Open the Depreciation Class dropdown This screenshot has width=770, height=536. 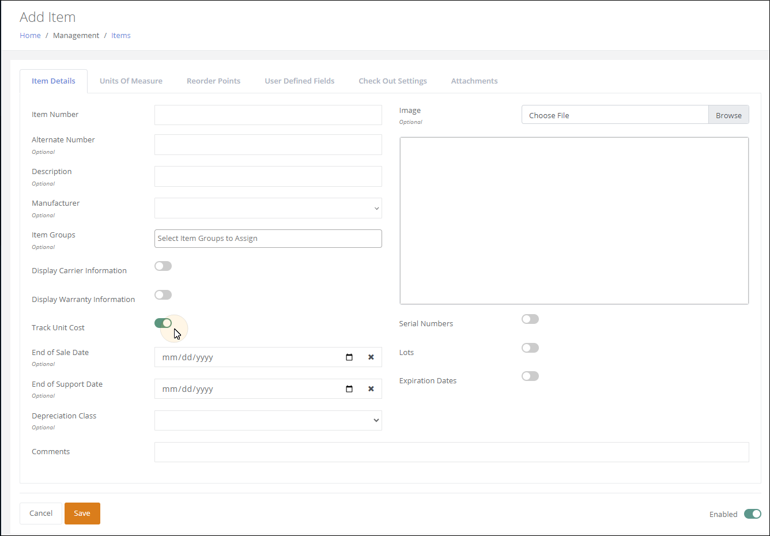(268, 420)
